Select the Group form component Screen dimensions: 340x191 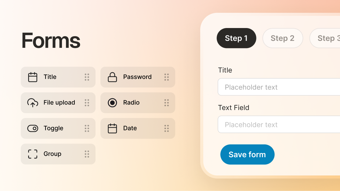pos(58,154)
